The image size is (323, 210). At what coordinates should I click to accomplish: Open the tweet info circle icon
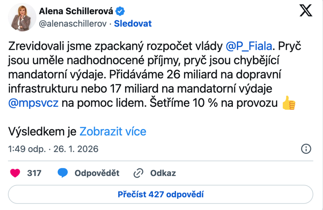point(306,149)
